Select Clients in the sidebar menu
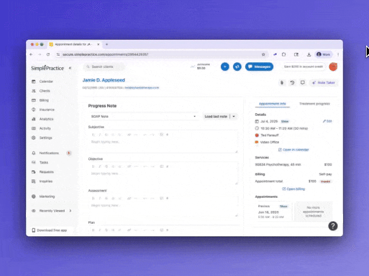The height and width of the screenshot is (276, 369). coord(45,91)
